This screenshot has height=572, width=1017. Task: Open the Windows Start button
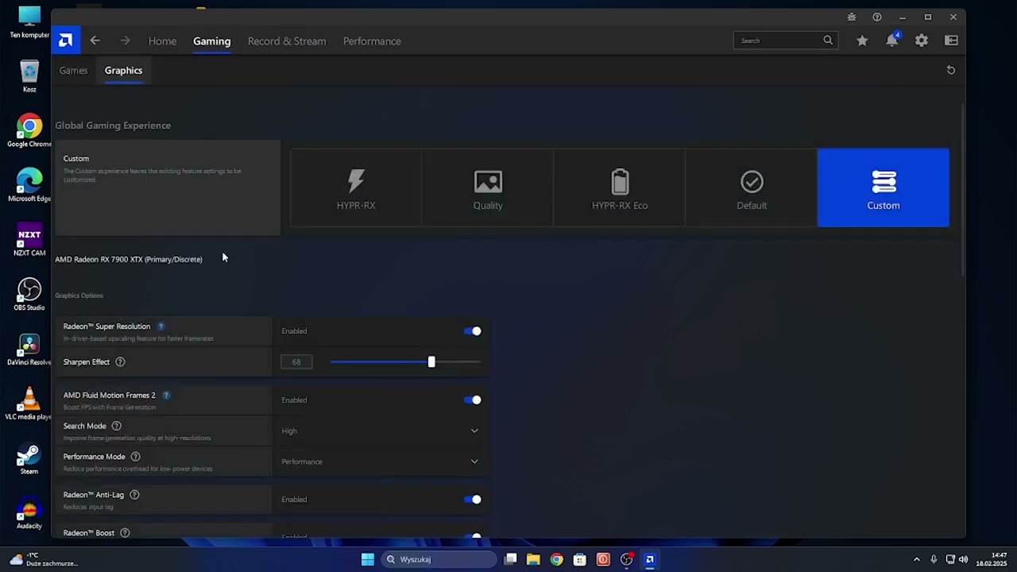[x=368, y=559]
